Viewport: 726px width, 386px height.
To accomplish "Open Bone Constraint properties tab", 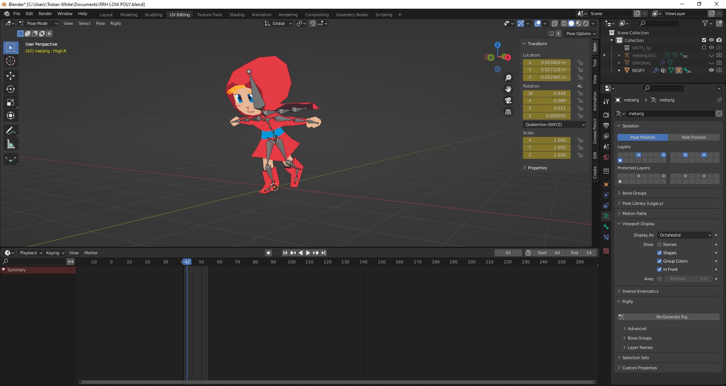I will pos(606,237).
